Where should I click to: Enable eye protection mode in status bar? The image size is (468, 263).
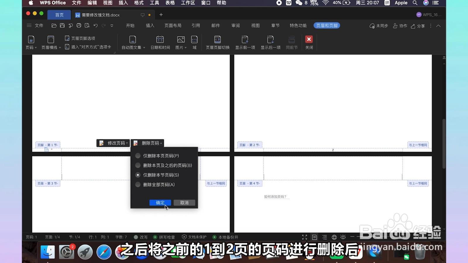coord(343,237)
